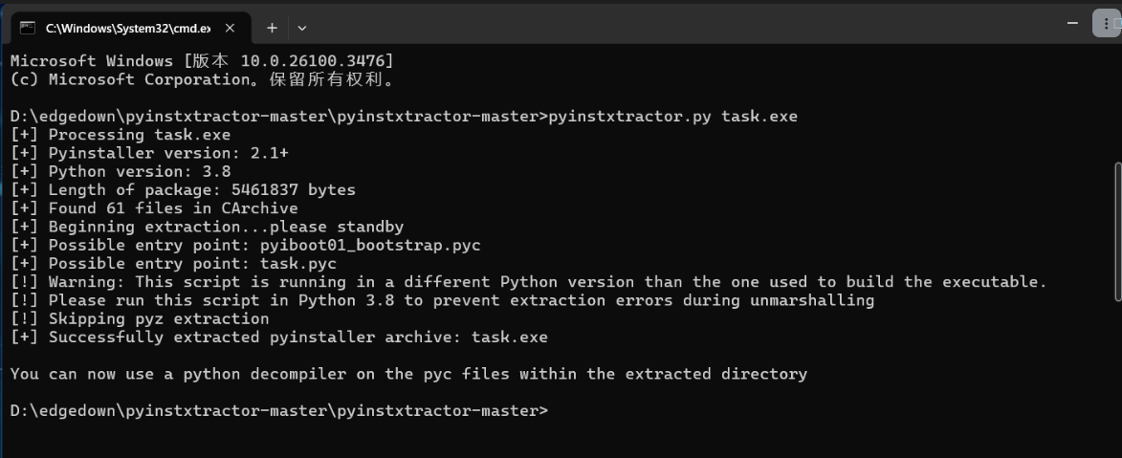Expand the new-tab profile dropdown chevron
The image size is (1122, 458).
coord(302,28)
